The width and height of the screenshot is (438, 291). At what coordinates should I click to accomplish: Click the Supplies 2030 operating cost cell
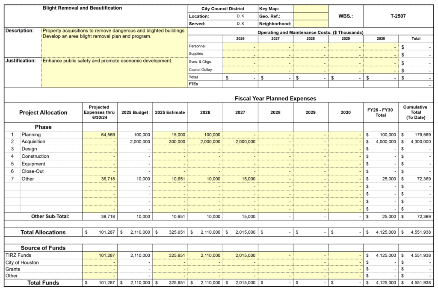381,54
